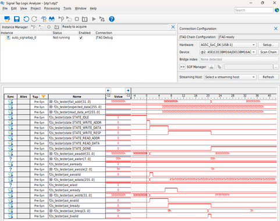Image resolution: width=280 pixels, height=221 pixels.
Task: Click the binoculars Find icon in the toolbar
Action: click(52, 19)
